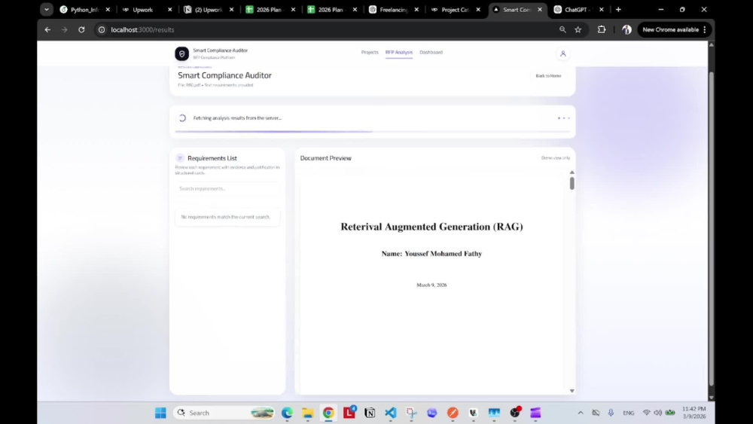Click the loading spinner beside Fetching analysis results

182,118
